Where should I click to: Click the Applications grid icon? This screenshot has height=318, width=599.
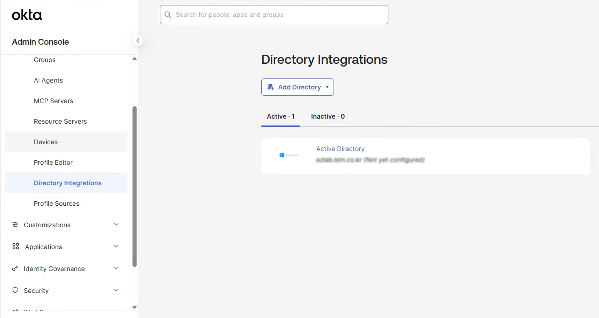(16, 246)
